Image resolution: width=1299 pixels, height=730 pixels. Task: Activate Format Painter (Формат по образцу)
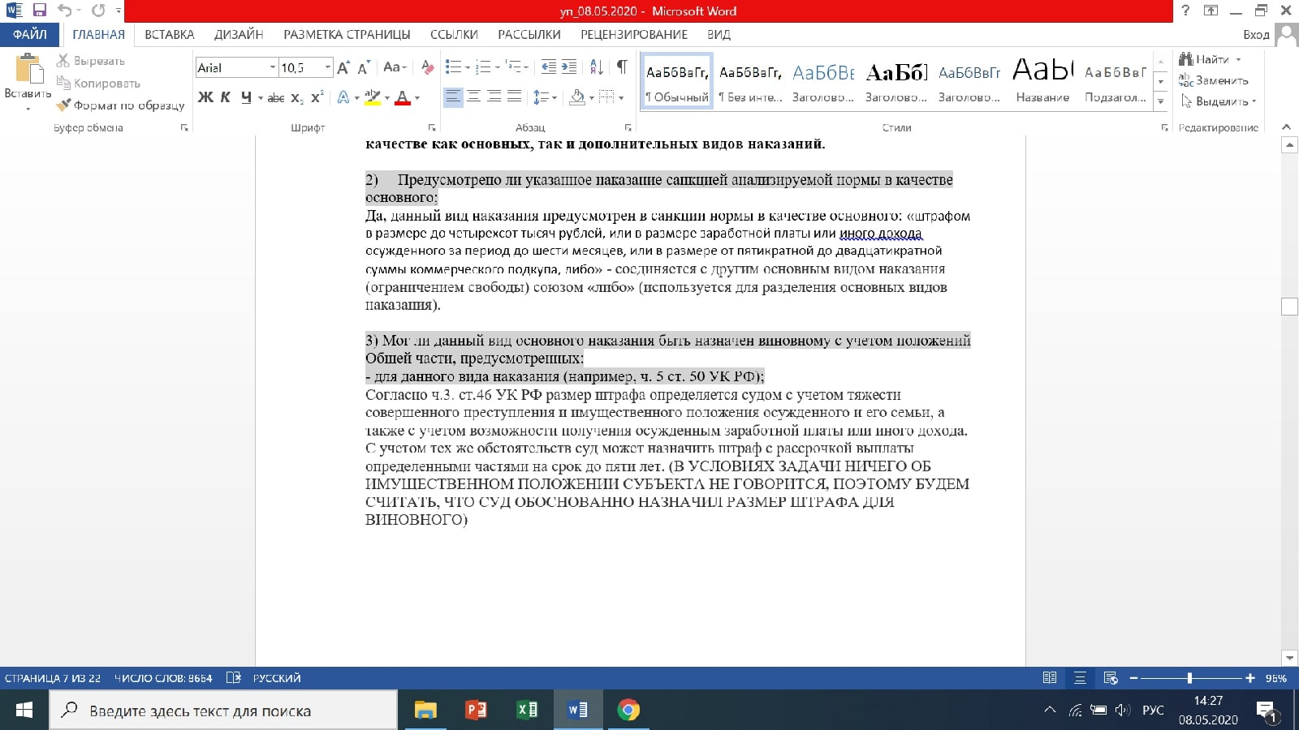point(120,105)
